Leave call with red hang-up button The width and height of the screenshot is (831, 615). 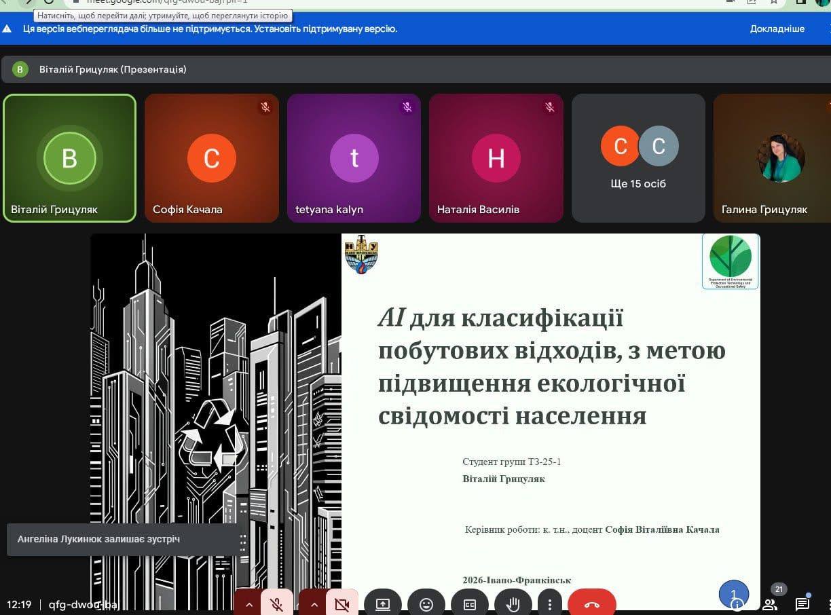point(592,603)
